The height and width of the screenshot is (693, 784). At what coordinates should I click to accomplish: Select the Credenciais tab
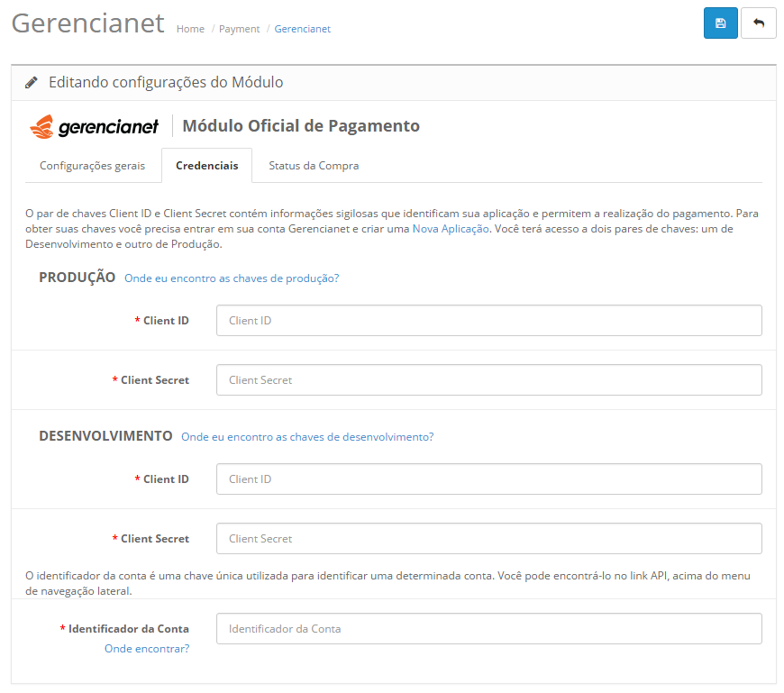click(207, 166)
